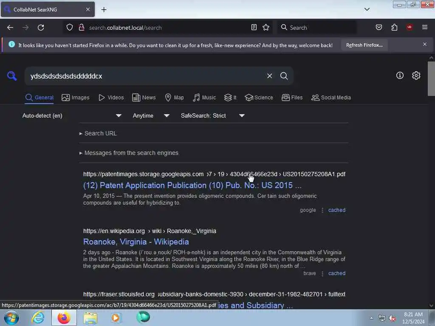Clear the search query with X icon

point(269,76)
